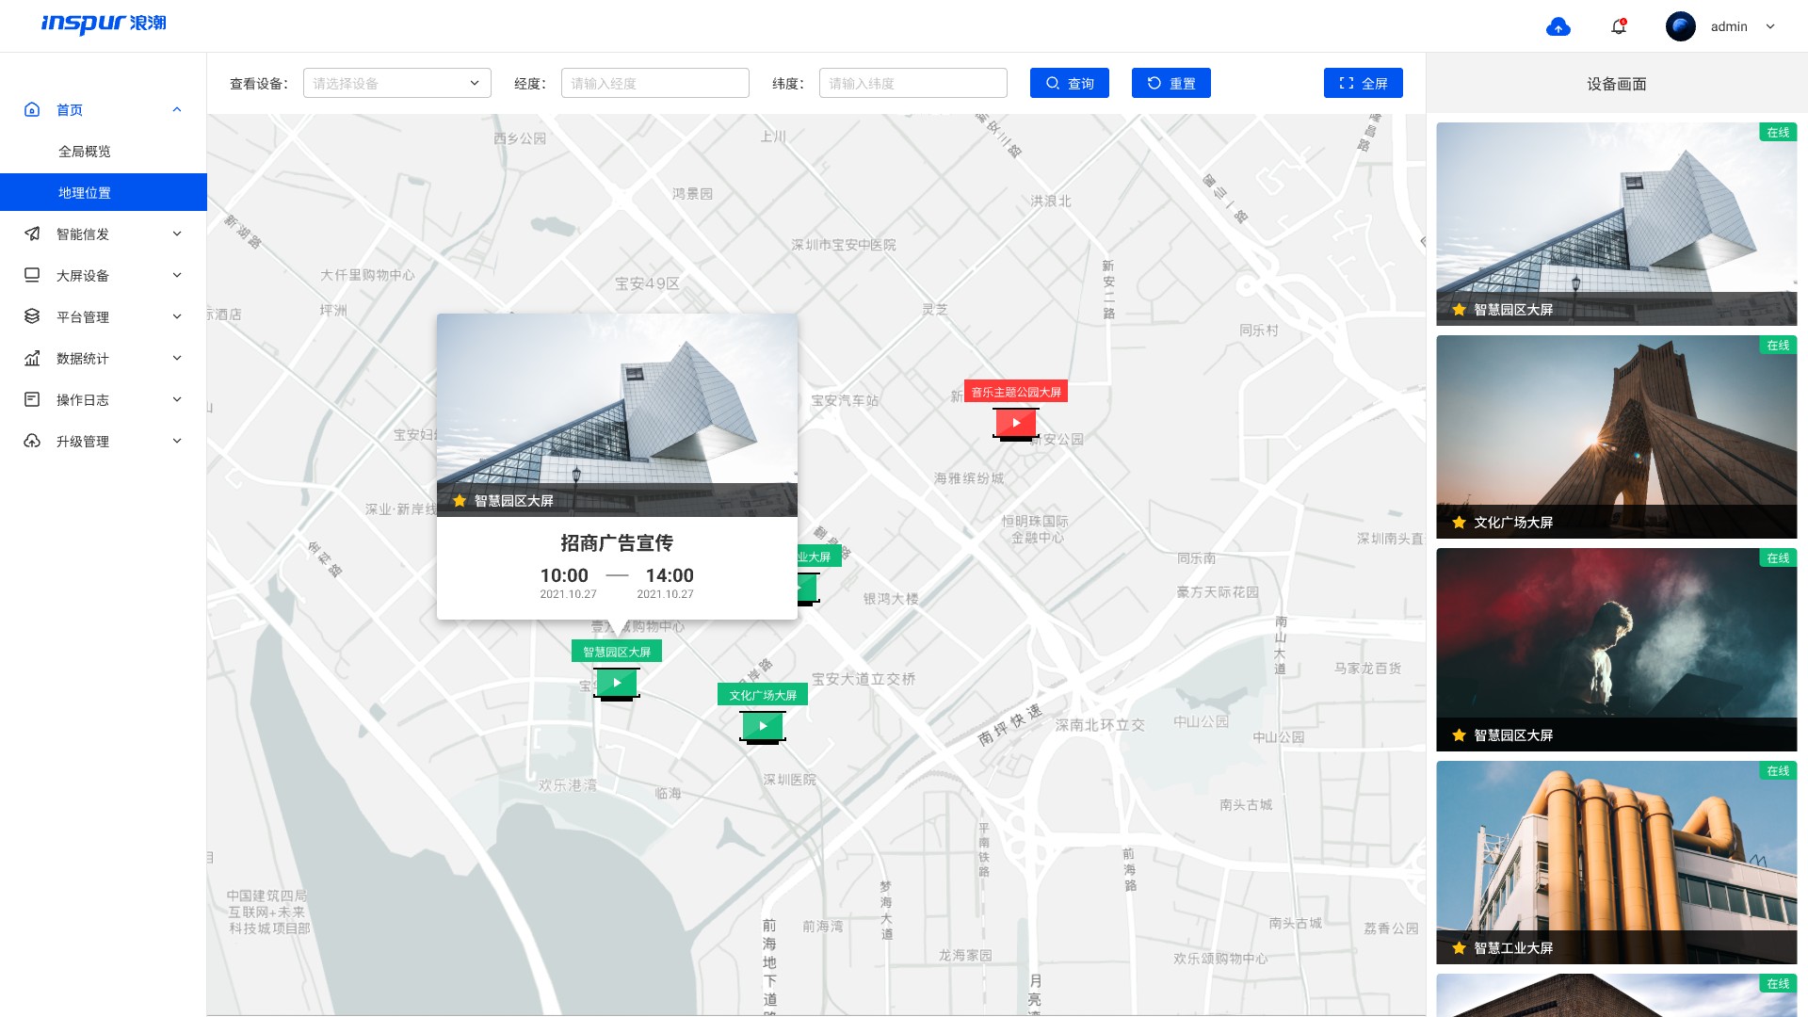Click the layers icon for 平台管理

tap(32, 316)
